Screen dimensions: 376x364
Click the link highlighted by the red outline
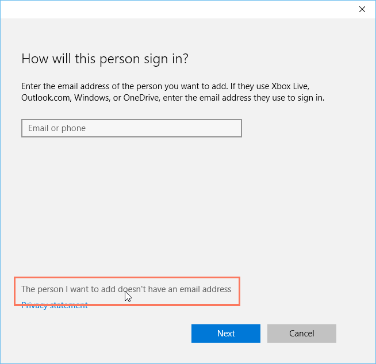(x=126, y=289)
